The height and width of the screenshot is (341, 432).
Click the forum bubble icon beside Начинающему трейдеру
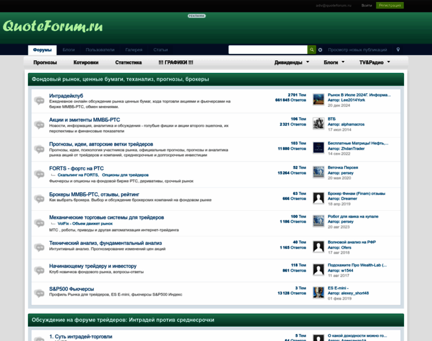[x=39, y=270]
